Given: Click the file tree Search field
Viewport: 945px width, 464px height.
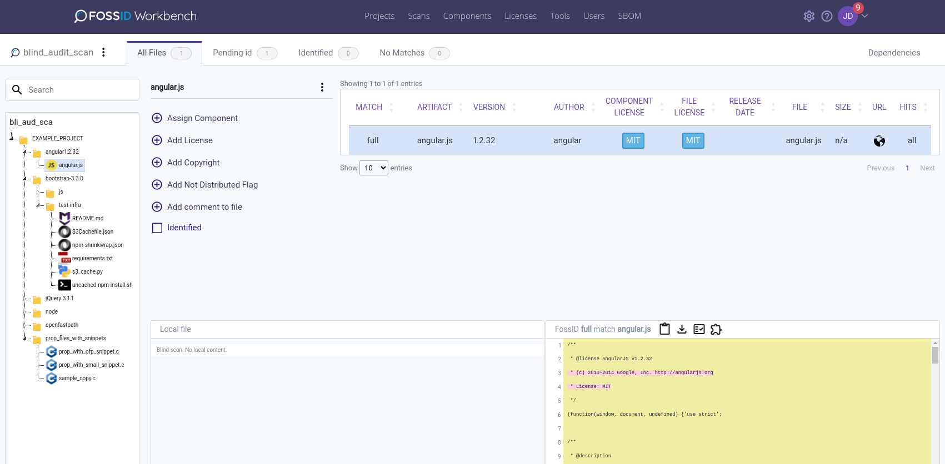Looking at the screenshot, I should point(72,90).
